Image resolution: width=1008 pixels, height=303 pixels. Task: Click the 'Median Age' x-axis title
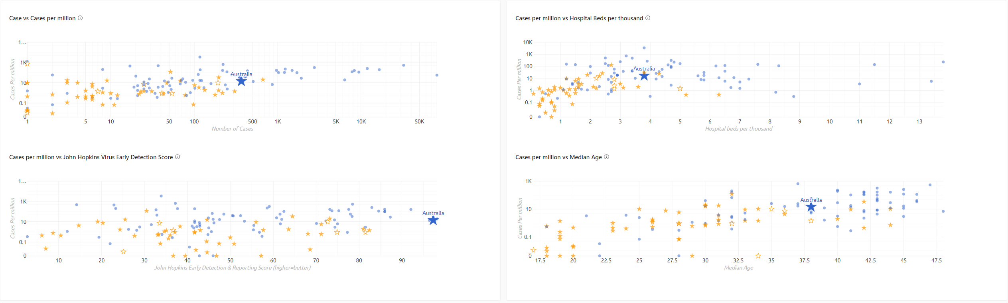pyautogui.click(x=739, y=268)
